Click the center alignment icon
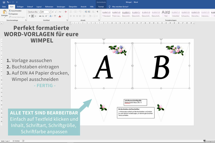 (x=74, y=16)
